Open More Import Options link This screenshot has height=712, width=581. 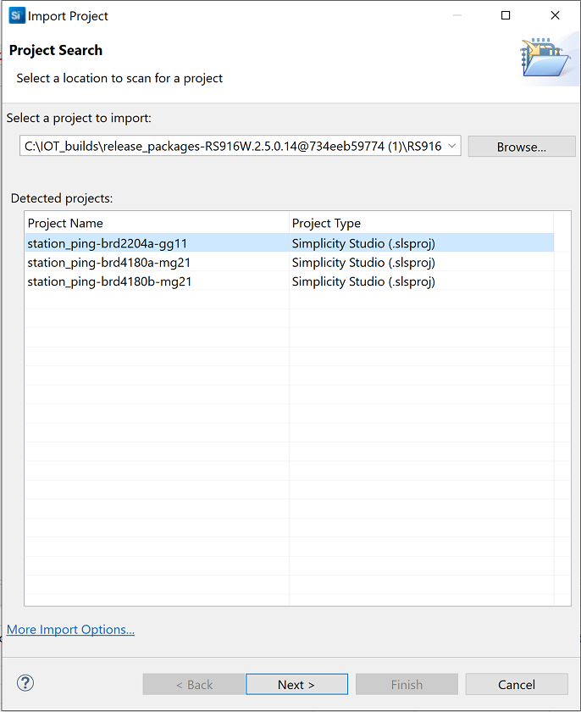point(70,630)
